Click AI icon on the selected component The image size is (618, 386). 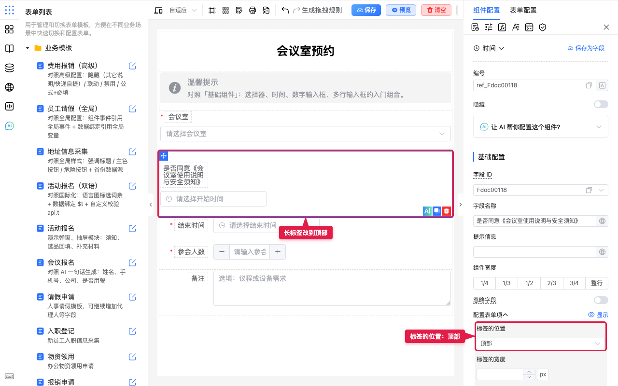(427, 211)
